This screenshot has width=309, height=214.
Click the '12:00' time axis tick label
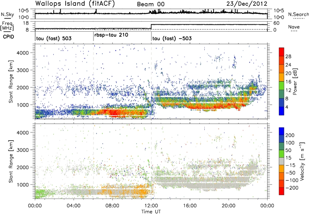[151, 206]
